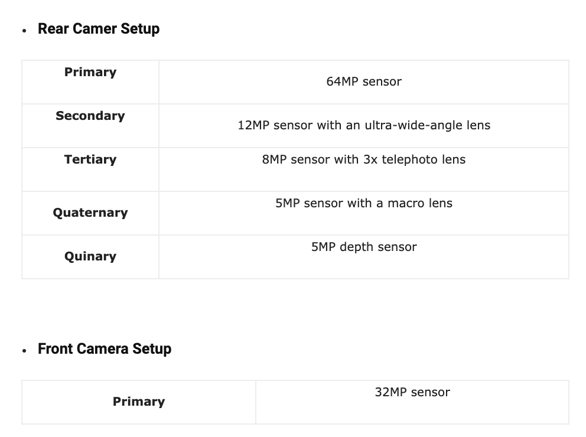Click the Rear Camer Setup heading

click(99, 29)
